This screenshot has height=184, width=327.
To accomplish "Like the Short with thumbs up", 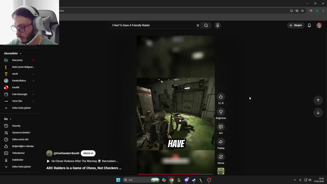I will (221, 97).
